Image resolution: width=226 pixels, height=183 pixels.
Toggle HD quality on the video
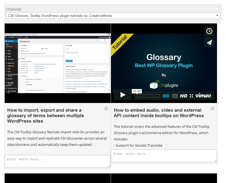[x=183, y=96]
